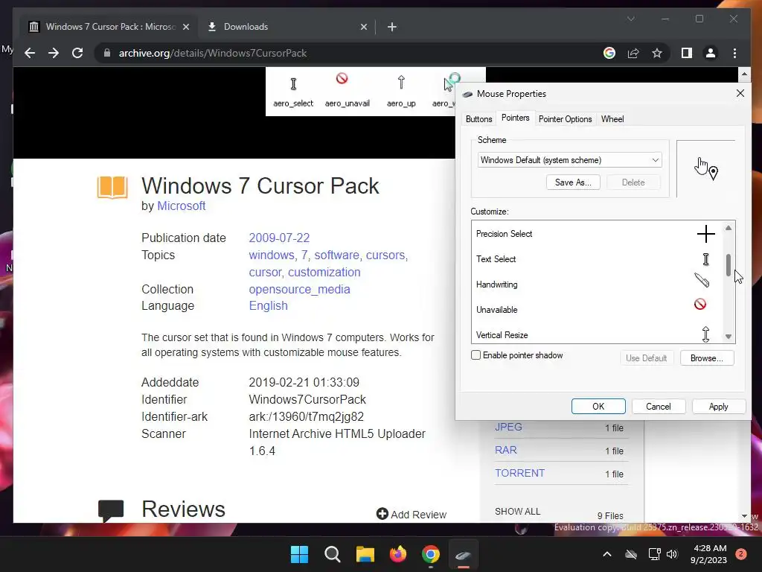Open the Pointers tab
This screenshot has height=572, width=762.
pos(515,118)
